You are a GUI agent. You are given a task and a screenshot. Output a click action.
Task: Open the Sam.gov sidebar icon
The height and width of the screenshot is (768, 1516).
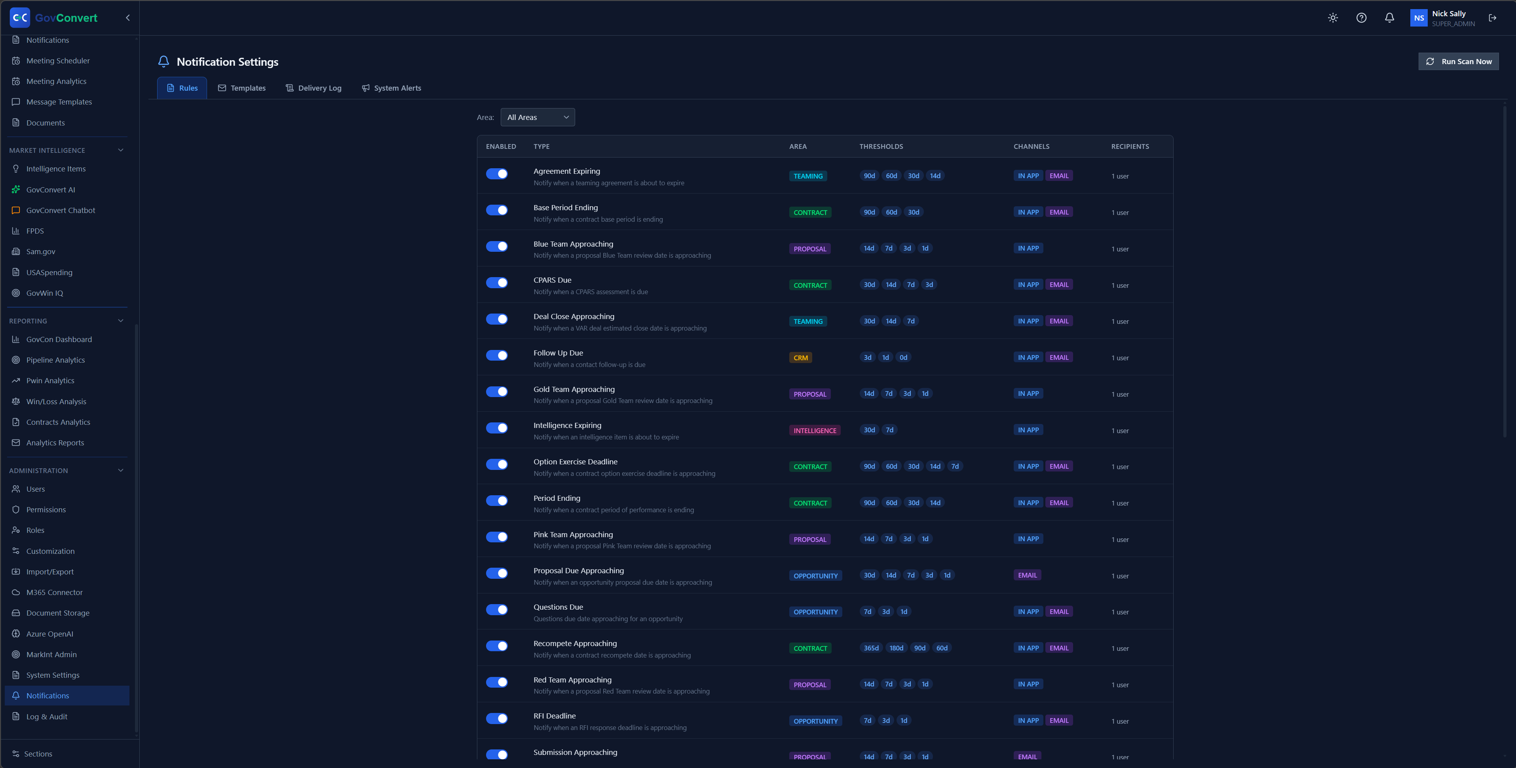(x=16, y=251)
